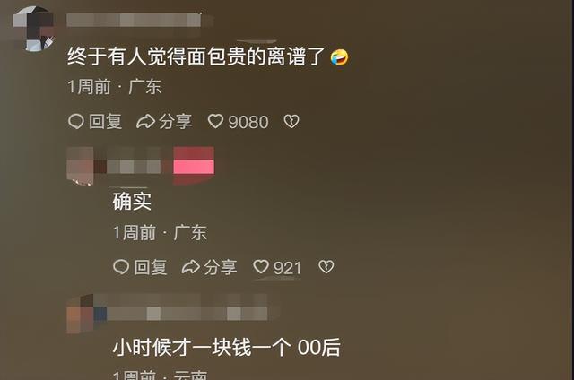Select comment text 终于有人觉得面包贵的离谱了

196,57
